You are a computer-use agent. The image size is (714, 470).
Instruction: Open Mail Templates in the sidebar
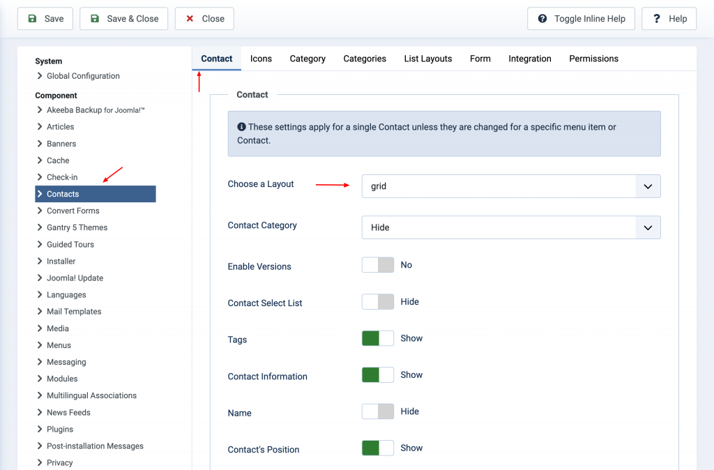tap(74, 312)
